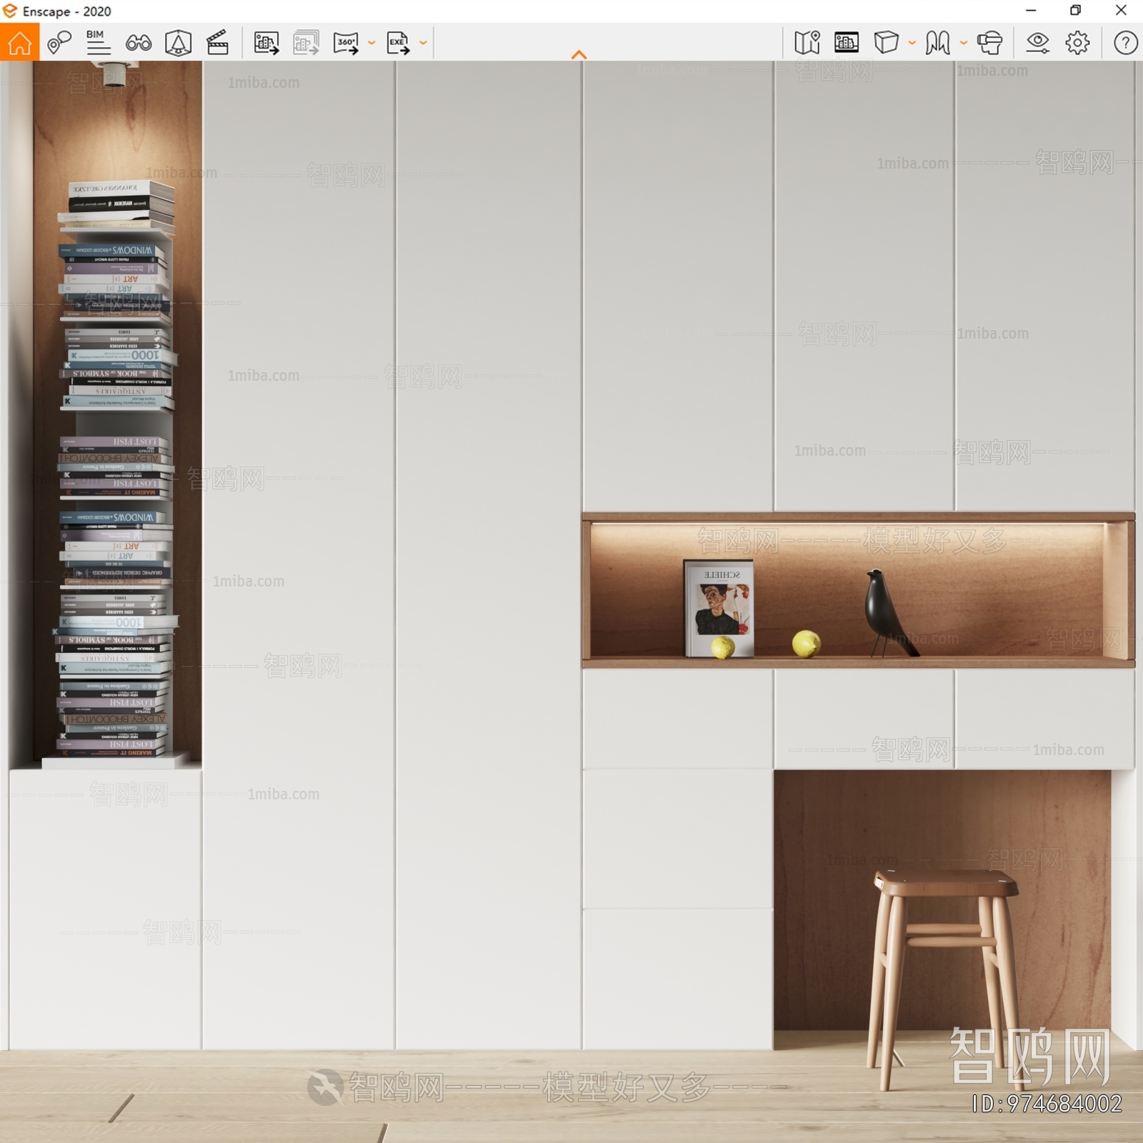Export a standalone EXE file
Image resolution: width=1143 pixels, height=1143 pixels.
click(x=398, y=43)
